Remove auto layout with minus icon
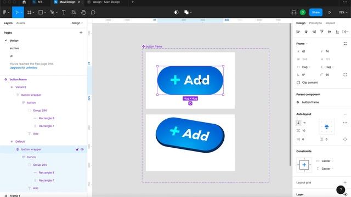 pyautogui.click(x=345, y=114)
